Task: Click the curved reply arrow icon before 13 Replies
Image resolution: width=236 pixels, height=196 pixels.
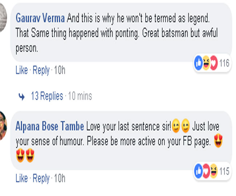Action: point(22,97)
